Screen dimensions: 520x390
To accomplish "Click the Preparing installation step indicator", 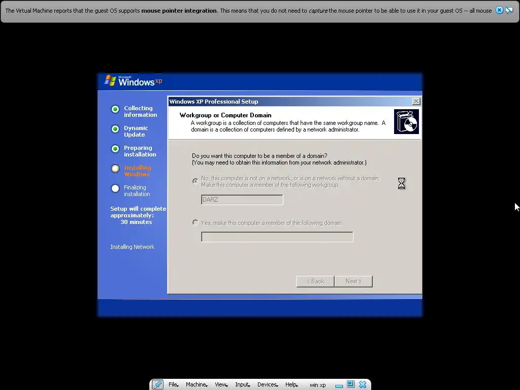I will [115, 149].
